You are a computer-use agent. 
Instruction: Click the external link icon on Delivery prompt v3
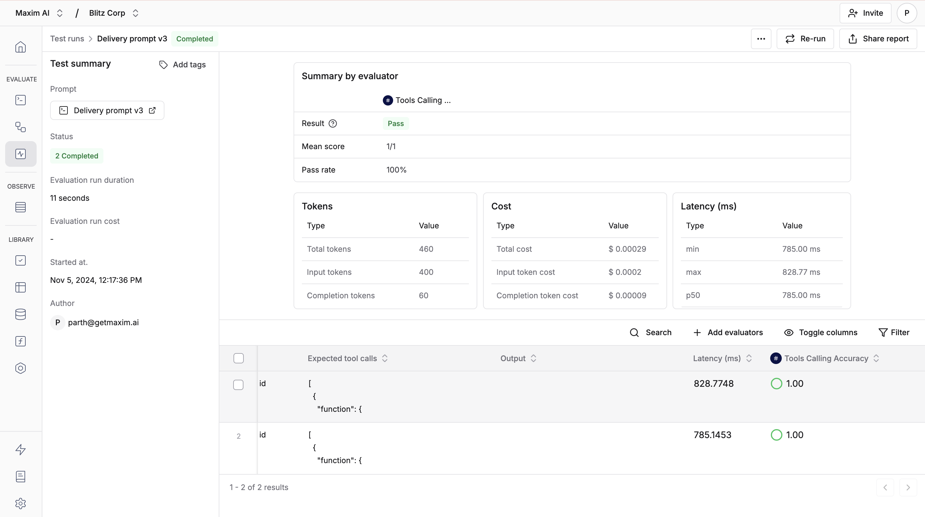click(x=152, y=110)
